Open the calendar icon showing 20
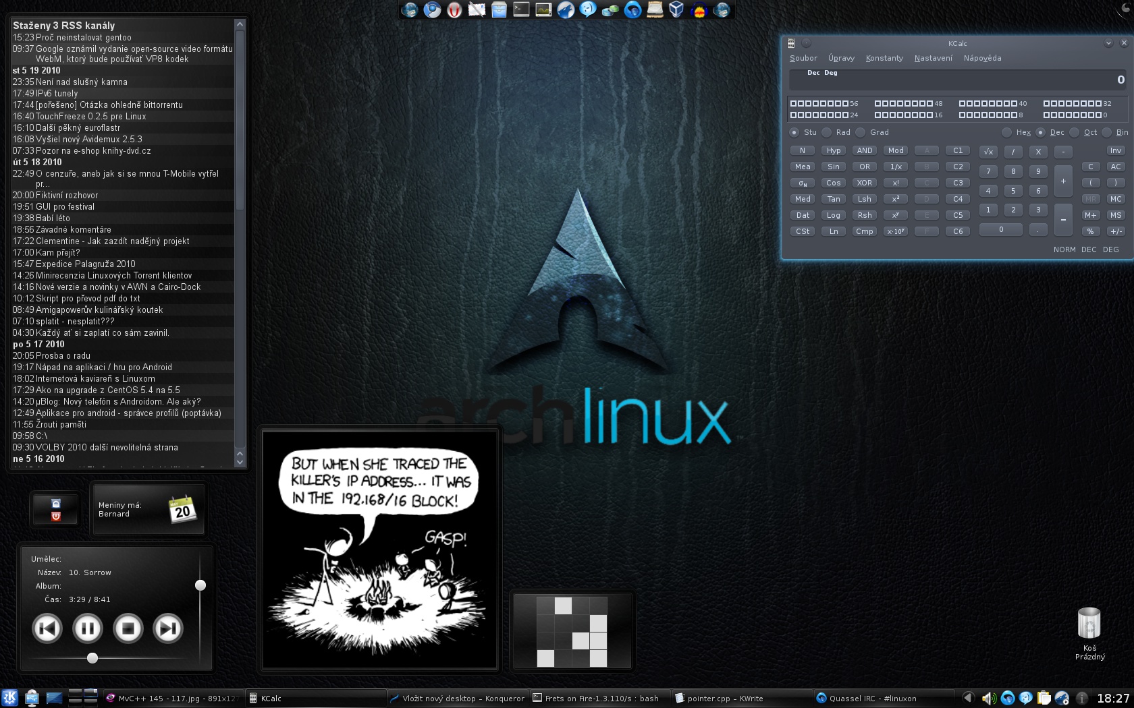Viewport: 1134px width, 708px height. pyautogui.click(x=182, y=510)
